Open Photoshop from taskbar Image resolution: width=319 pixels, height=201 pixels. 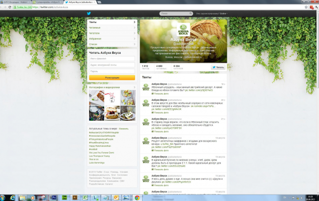(x=54, y=198)
